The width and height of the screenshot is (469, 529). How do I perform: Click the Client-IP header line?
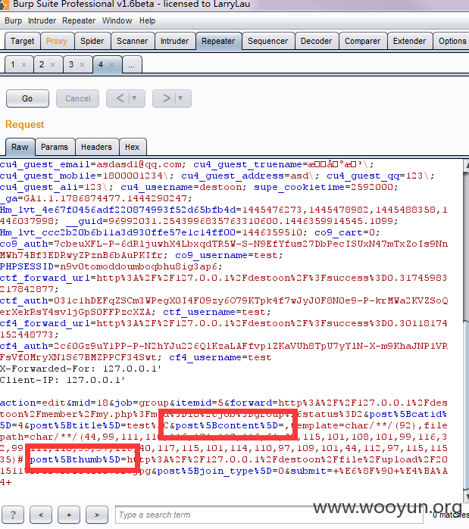pyautogui.click(x=62, y=380)
